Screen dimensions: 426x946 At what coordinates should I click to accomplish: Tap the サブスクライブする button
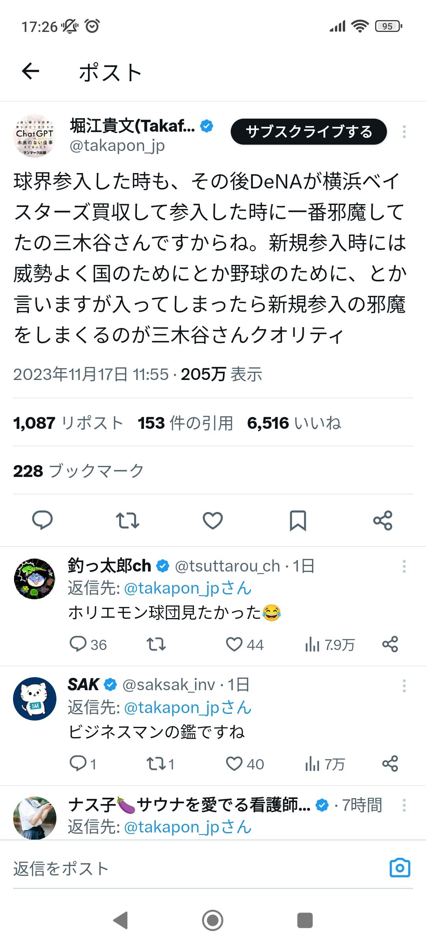click(x=308, y=132)
